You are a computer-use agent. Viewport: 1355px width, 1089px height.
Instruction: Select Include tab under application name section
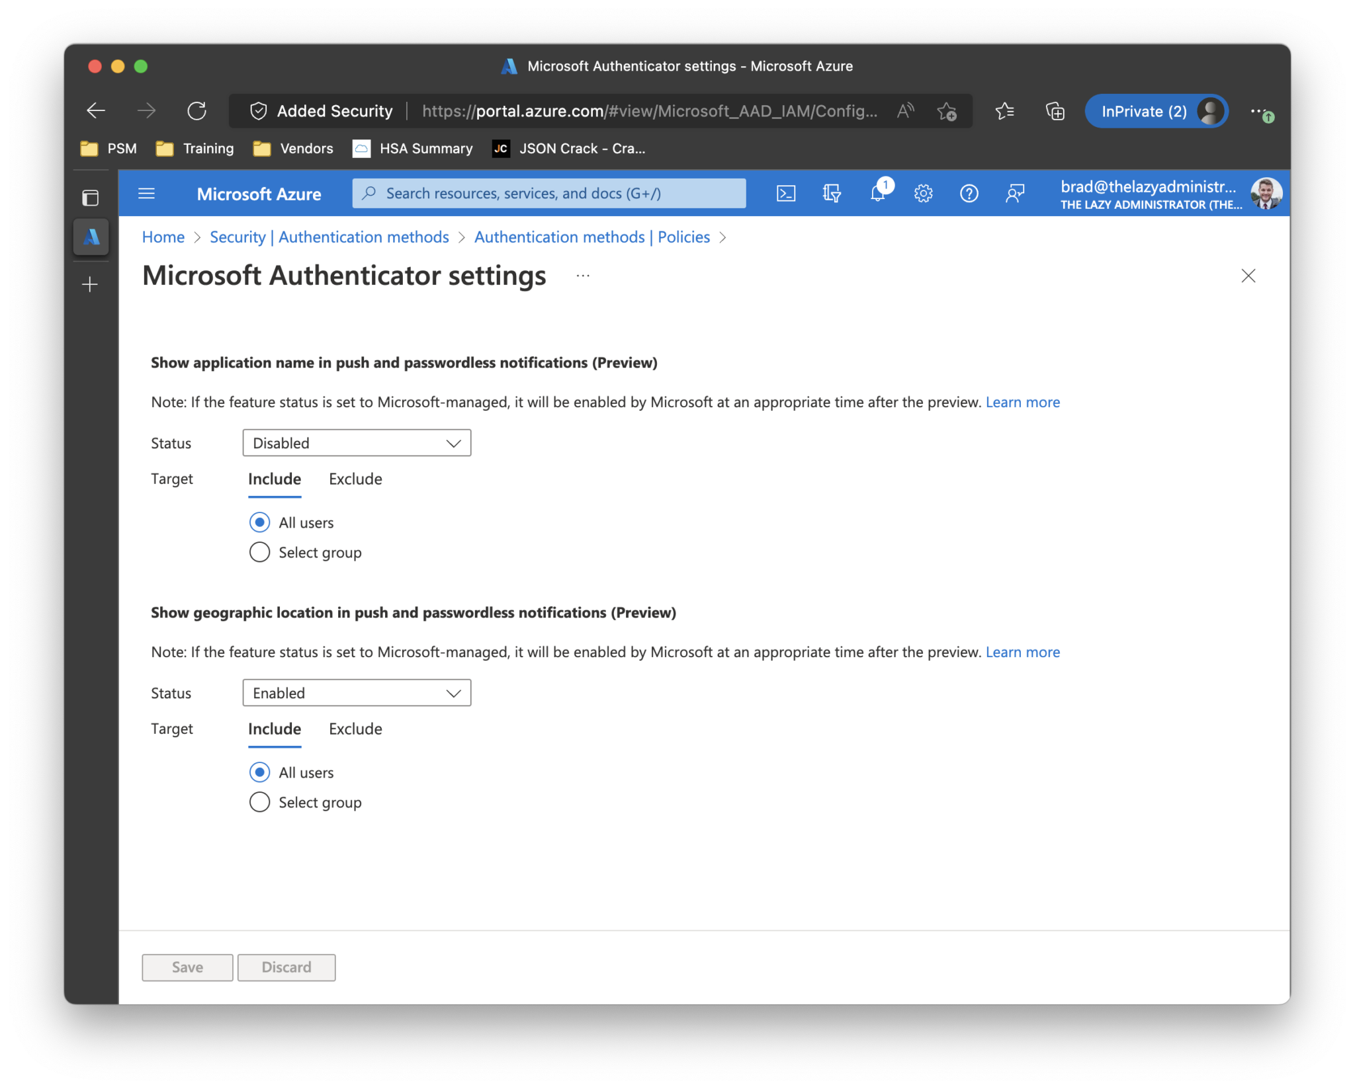click(275, 479)
